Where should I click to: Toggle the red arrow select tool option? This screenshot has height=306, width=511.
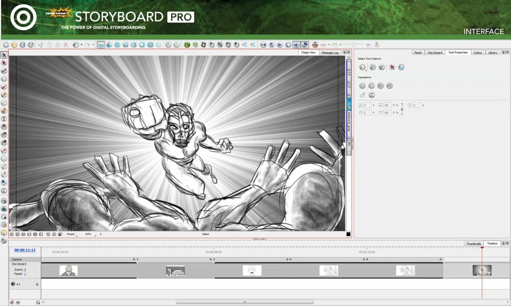[x=392, y=67]
